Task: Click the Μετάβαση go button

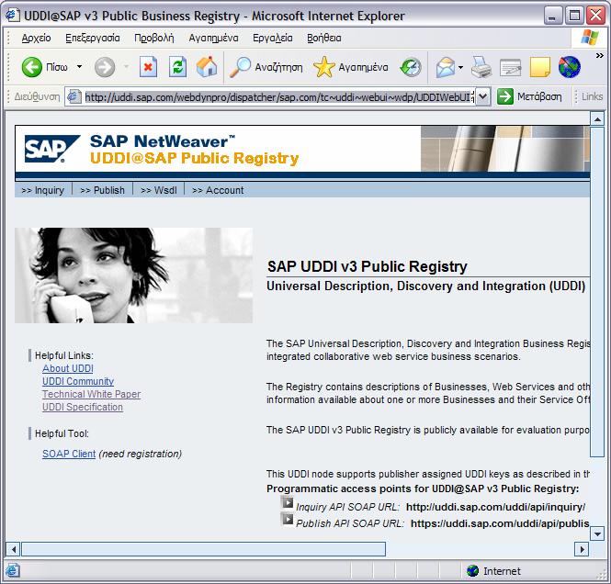Action: [x=530, y=96]
